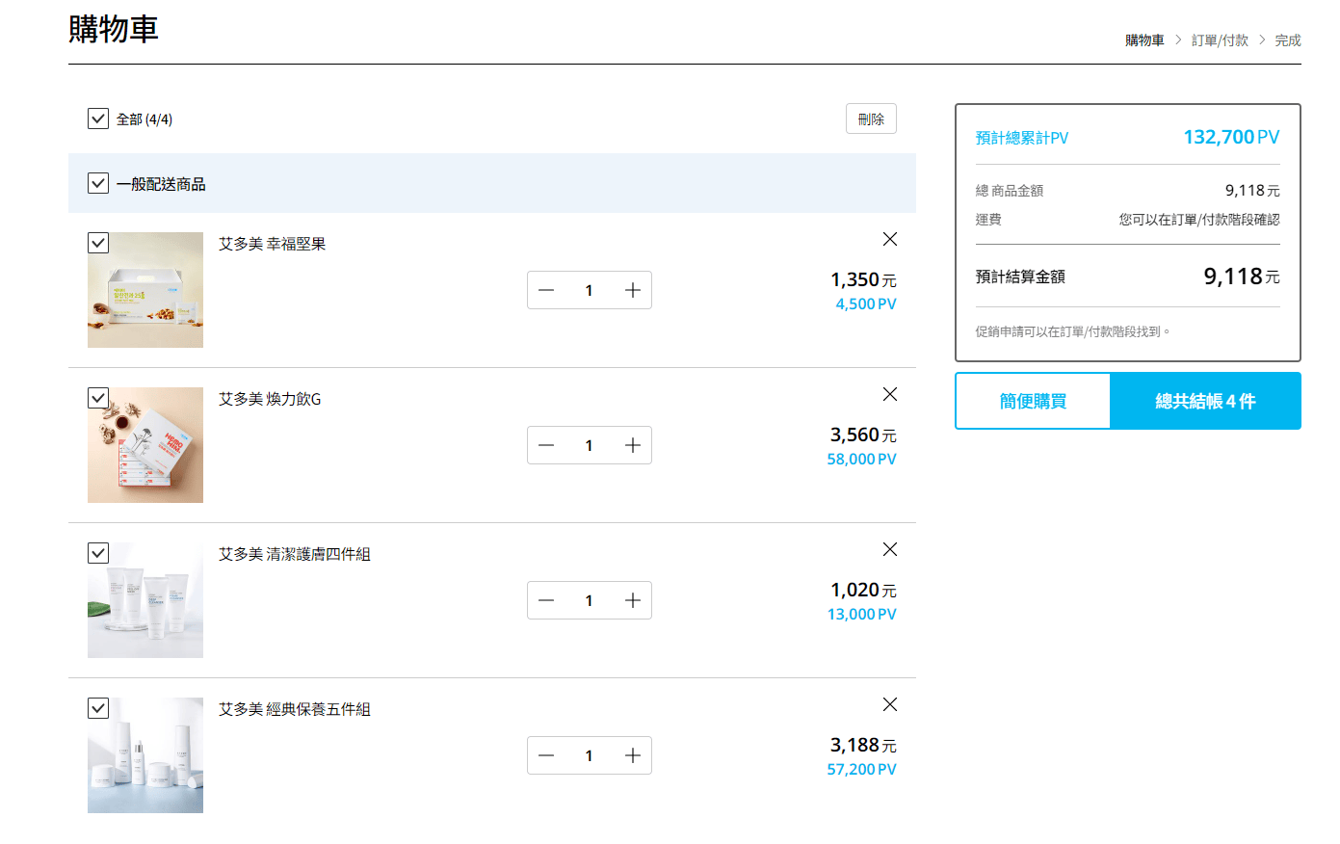Open the 艾多美 煥力飲G product link
This screenshot has width=1340, height=844.
[270, 399]
